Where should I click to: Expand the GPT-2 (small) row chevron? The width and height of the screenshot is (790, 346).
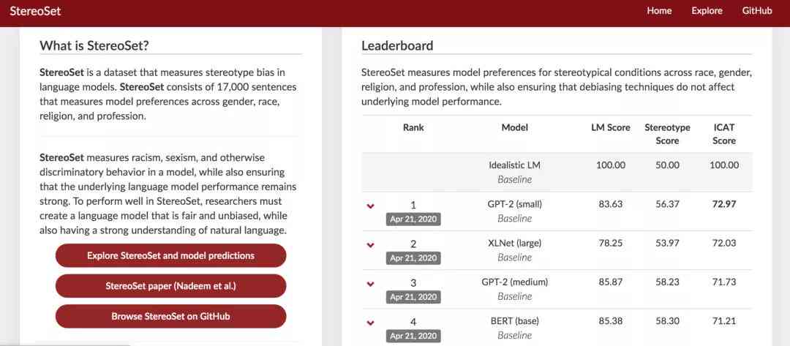pos(371,206)
